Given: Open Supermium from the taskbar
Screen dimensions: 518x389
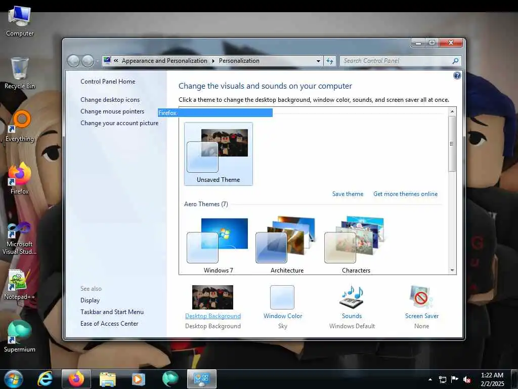Looking at the screenshot, I should coord(170,379).
